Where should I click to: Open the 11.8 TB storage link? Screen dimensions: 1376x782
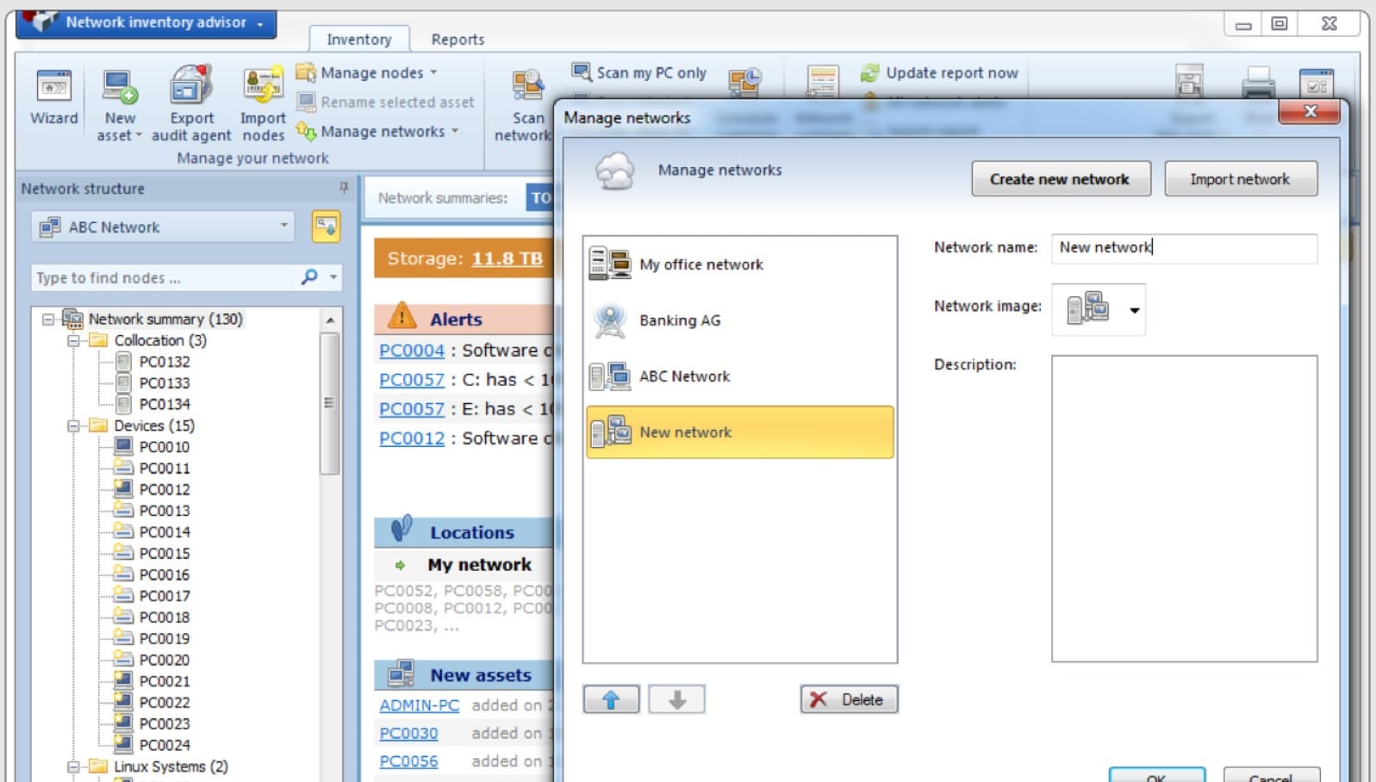[x=507, y=258]
